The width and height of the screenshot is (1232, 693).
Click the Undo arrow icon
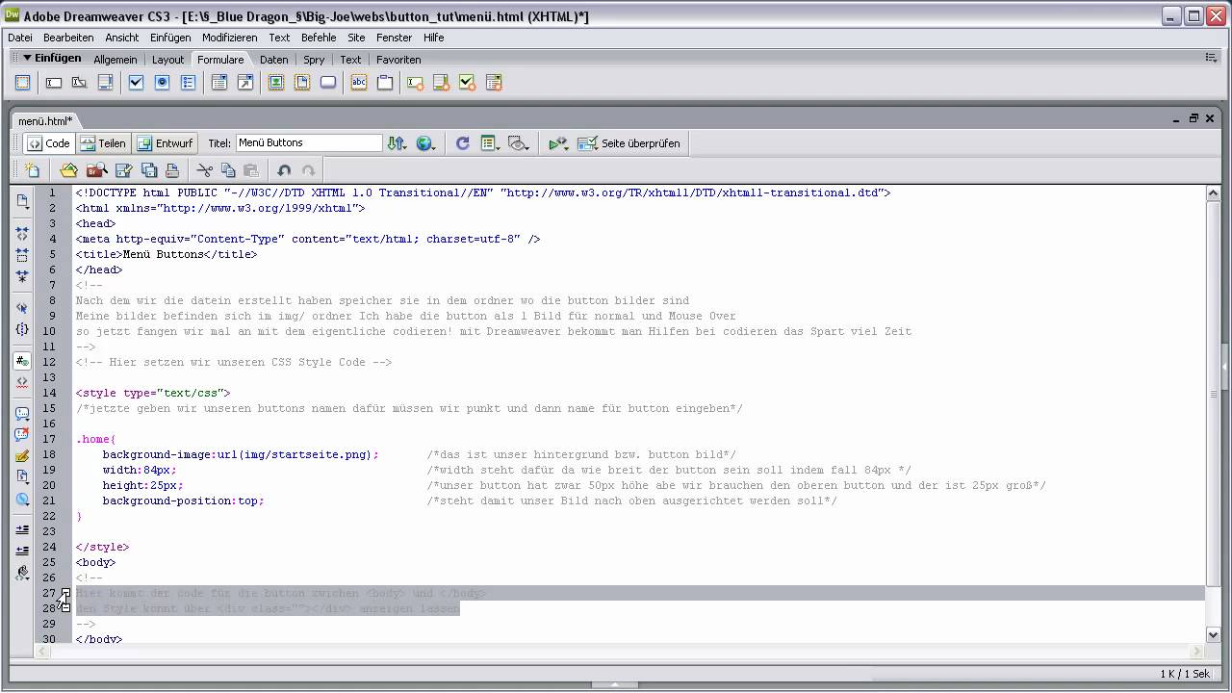[284, 170]
